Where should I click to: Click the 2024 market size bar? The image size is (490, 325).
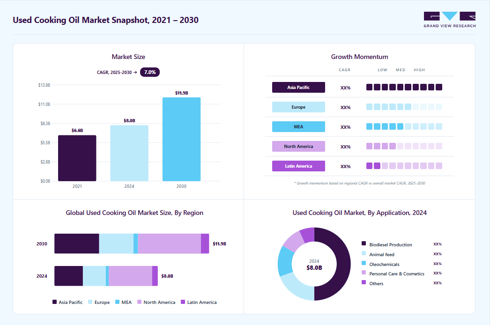click(x=129, y=153)
